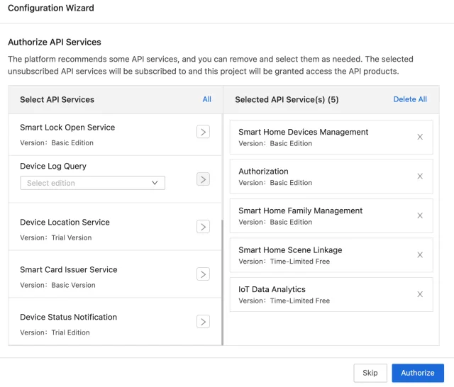454x387 pixels.
Task: Move Smart Card Issuer Service to selected
Action: (203, 274)
